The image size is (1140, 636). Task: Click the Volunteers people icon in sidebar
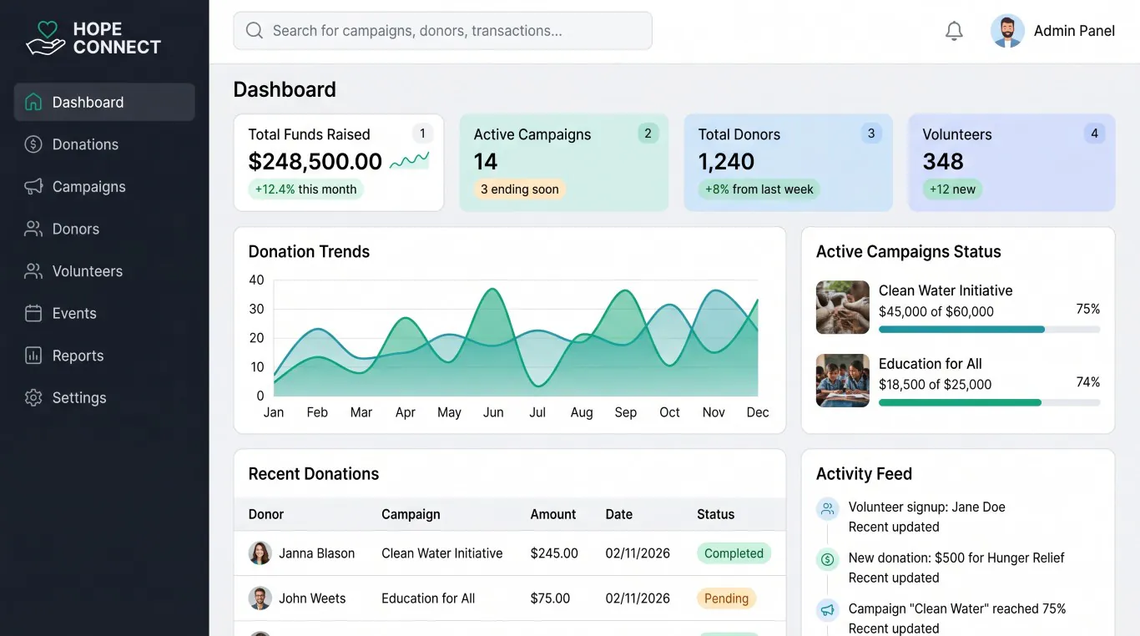(x=33, y=271)
